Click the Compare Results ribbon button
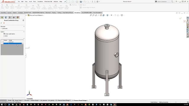This screenshot has width=189, height=106. pyautogui.click(x=66, y=7)
